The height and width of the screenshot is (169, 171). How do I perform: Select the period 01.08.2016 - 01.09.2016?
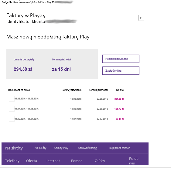[27, 99]
